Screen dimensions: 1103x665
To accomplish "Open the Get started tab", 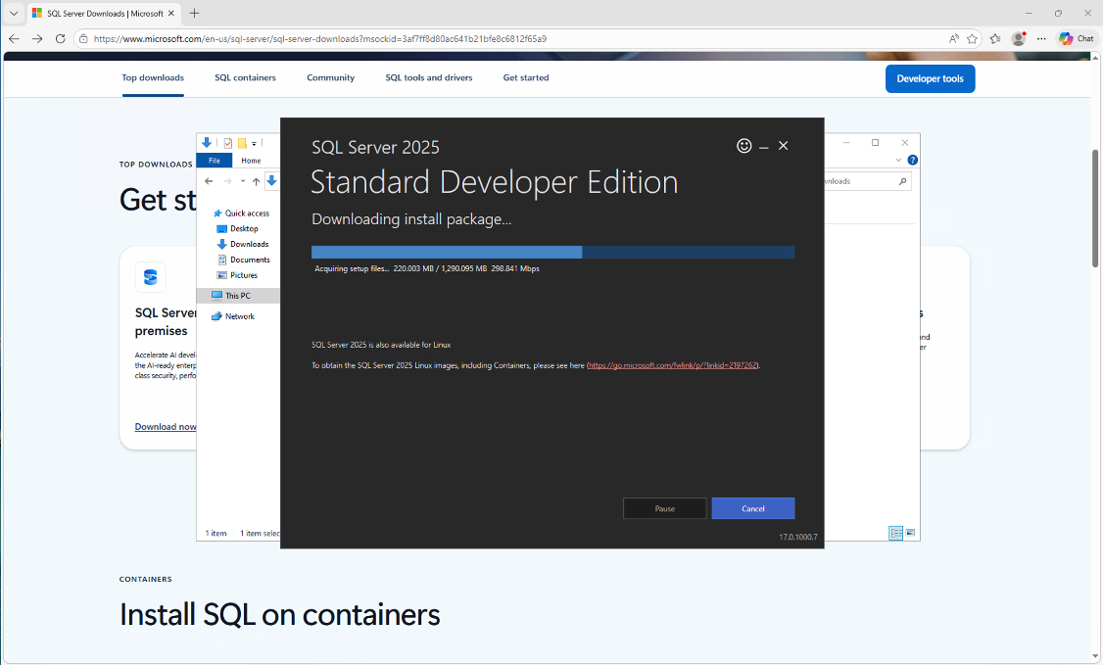I will point(525,78).
